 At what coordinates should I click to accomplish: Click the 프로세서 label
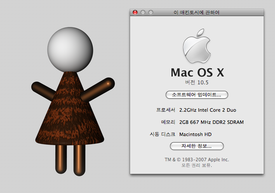coord(166,110)
